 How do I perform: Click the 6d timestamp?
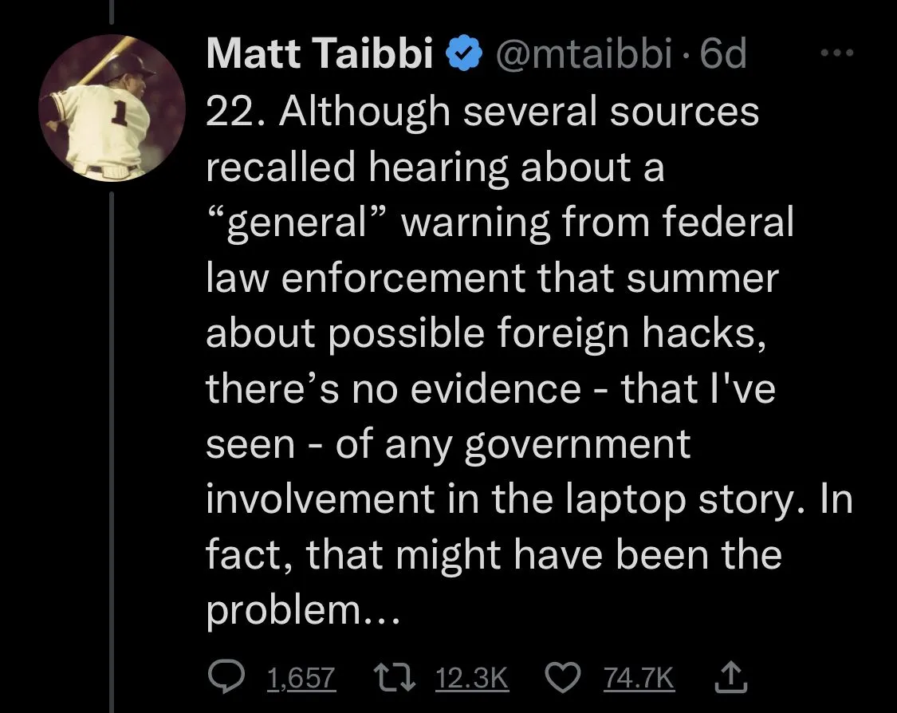[x=722, y=54]
